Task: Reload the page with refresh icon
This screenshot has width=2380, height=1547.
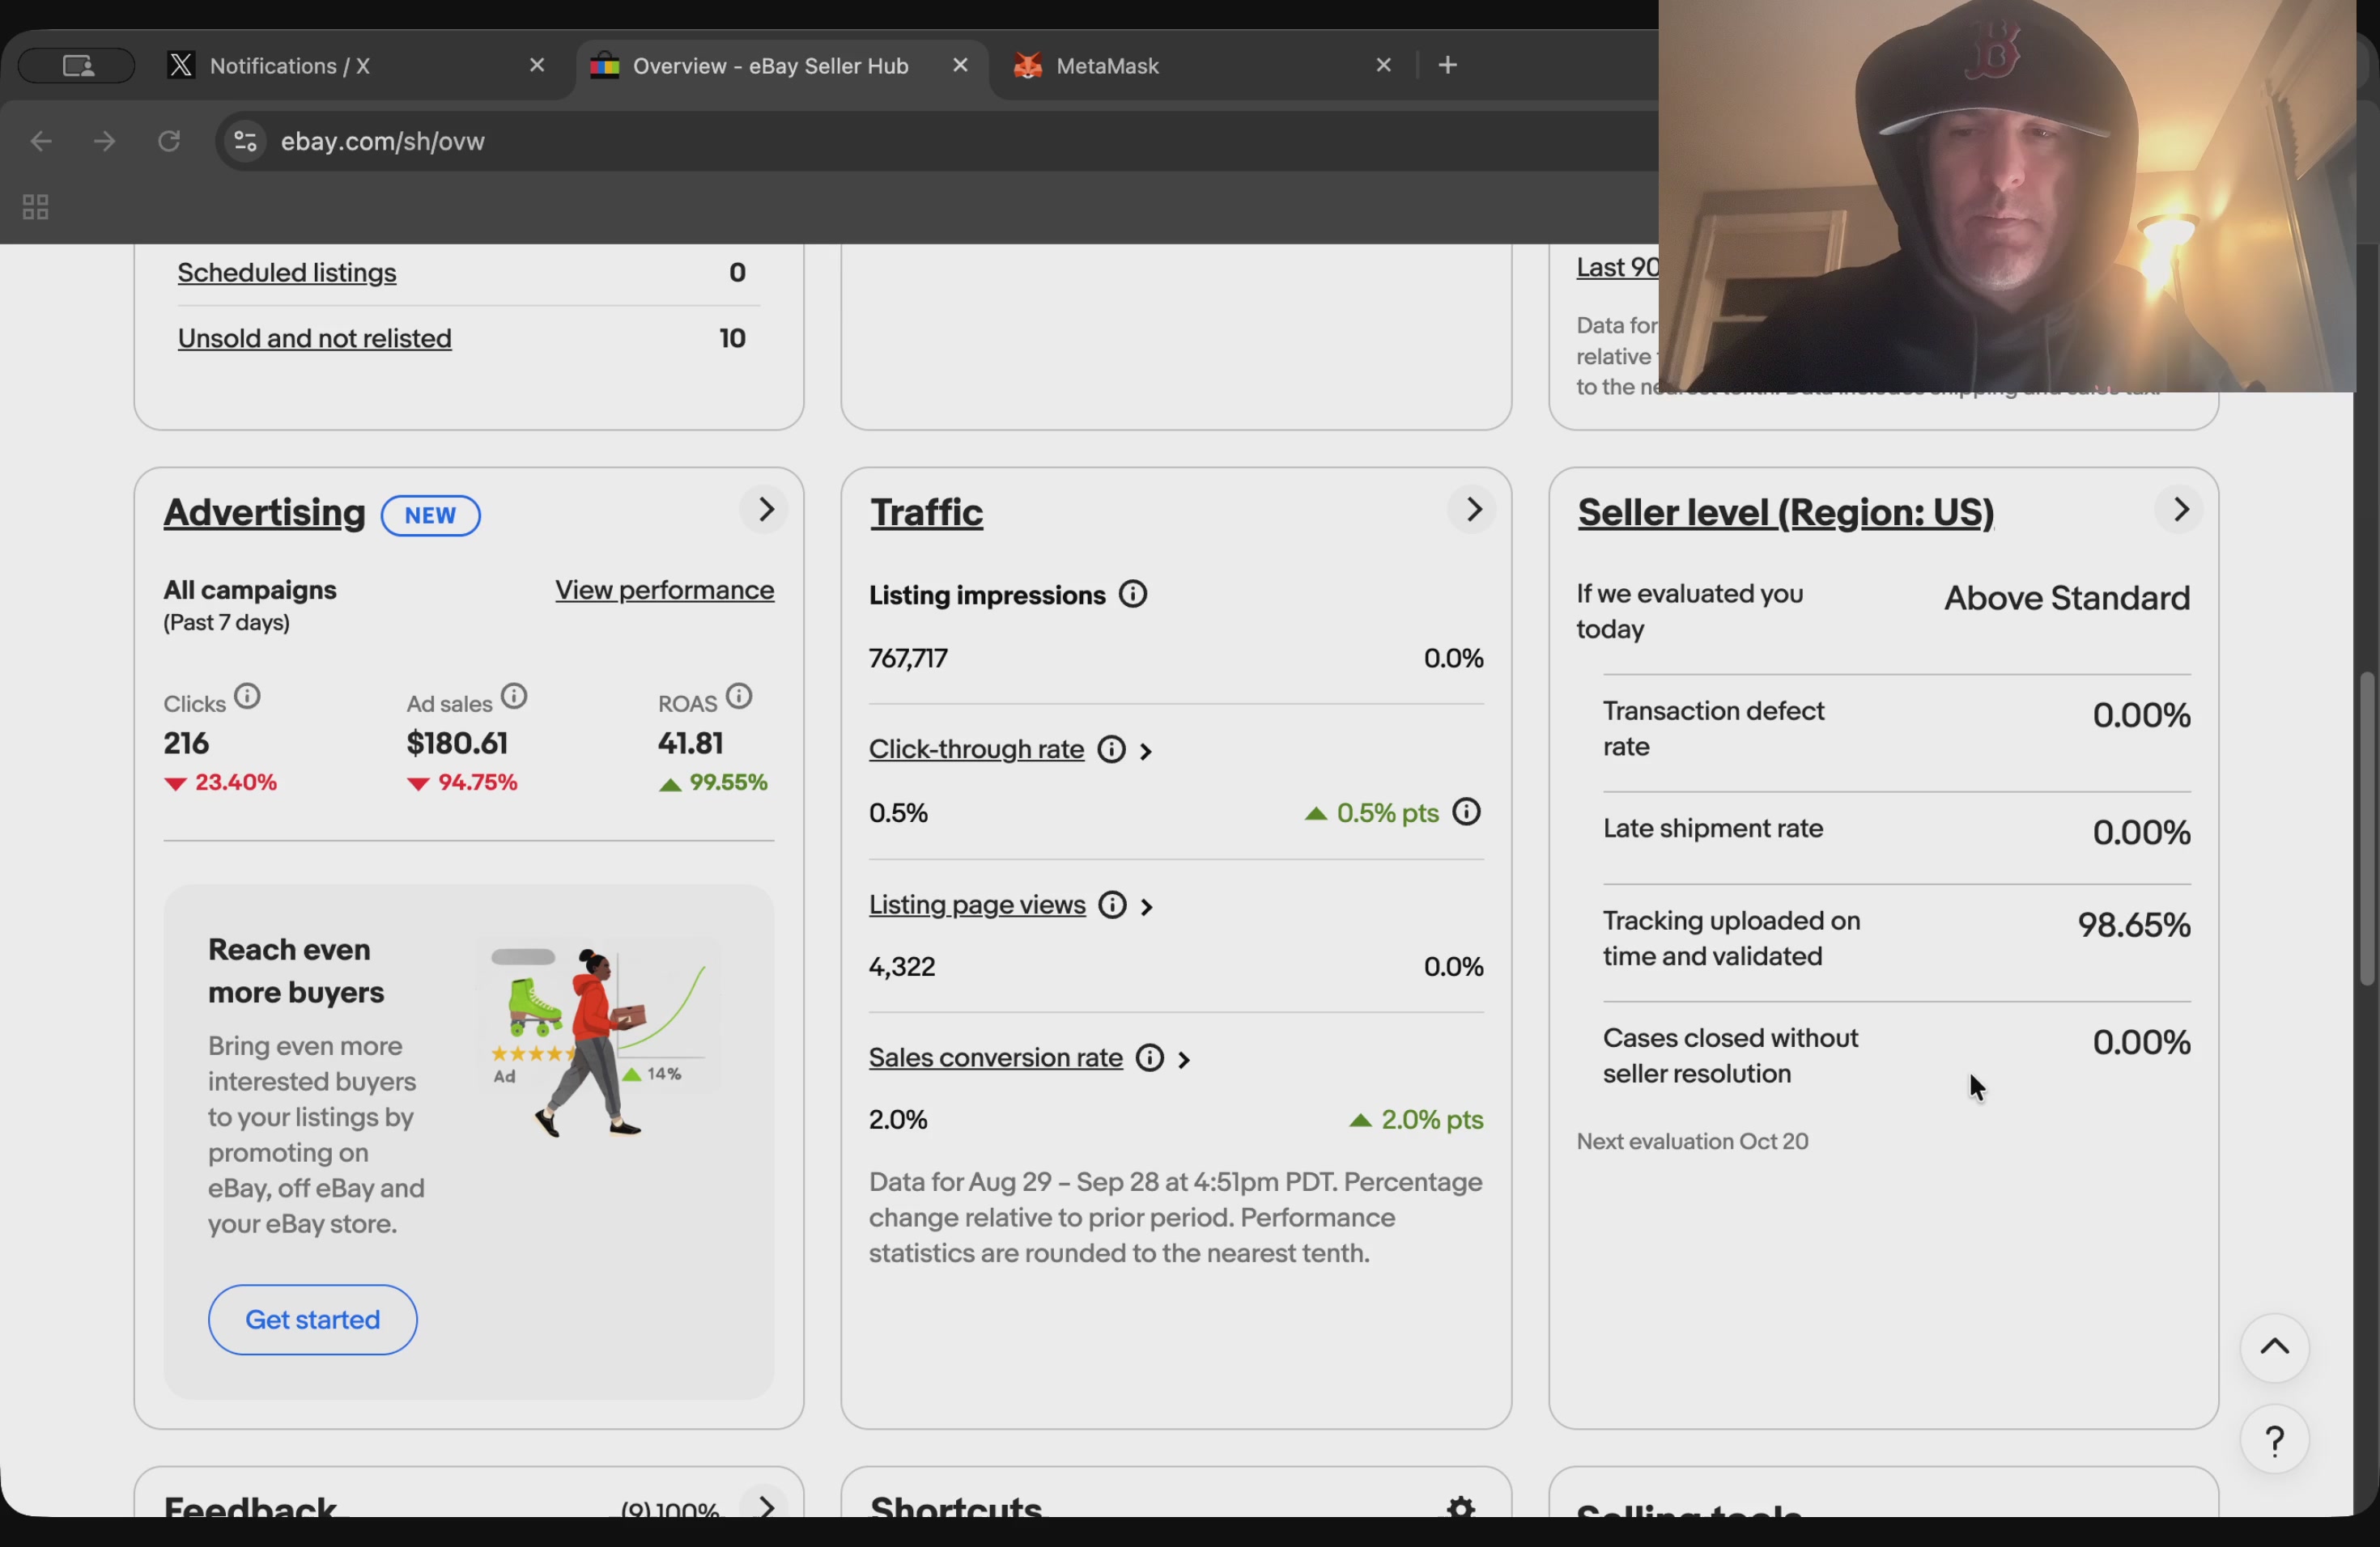Action: point(169,142)
